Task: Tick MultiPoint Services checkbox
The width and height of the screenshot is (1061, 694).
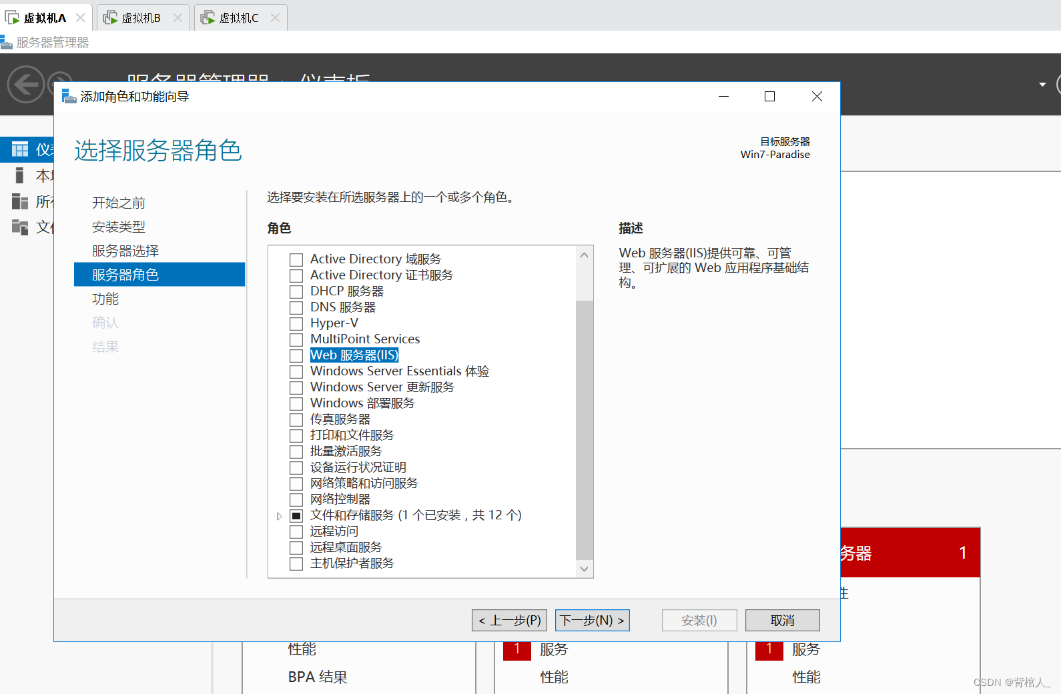Action: point(296,339)
